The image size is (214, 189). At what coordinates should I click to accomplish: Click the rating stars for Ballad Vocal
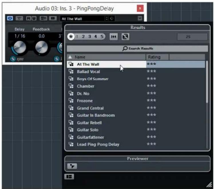coord(151,71)
